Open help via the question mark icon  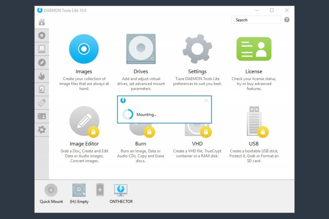tap(287, 20)
